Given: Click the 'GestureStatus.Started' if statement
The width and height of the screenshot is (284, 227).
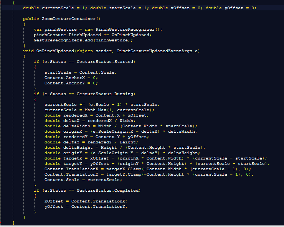Looking at the screenshot, I should (x=84, y=62).
